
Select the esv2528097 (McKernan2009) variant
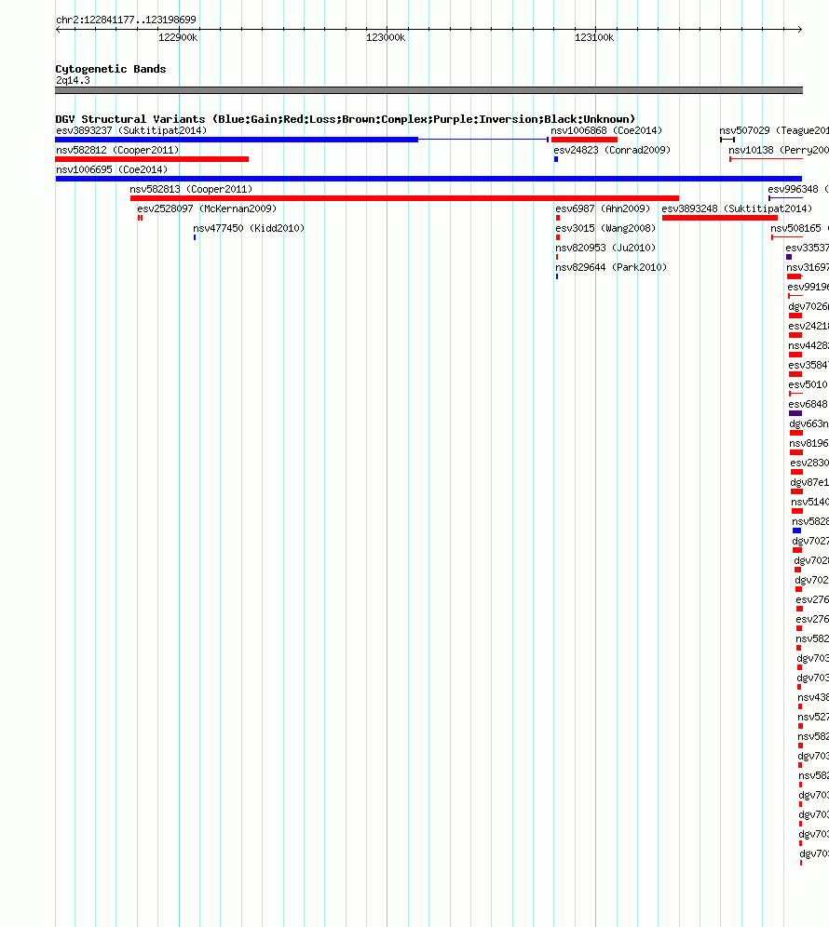click(x=141, y=218)
